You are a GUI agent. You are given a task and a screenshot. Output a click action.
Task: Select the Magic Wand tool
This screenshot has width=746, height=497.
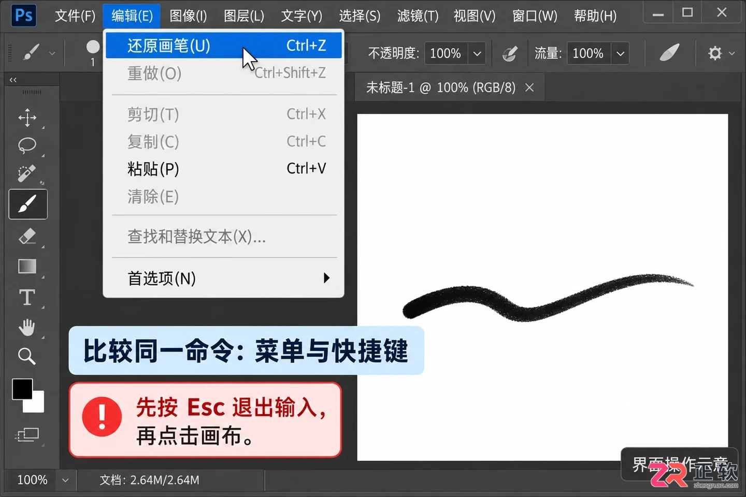pyautogui.click(x=27, y=174)
